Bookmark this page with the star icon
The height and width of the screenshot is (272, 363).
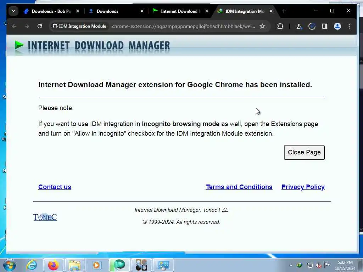(262, 26)
